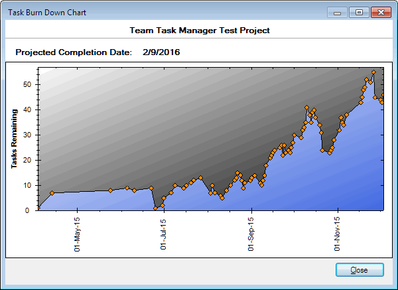This screenshot has height=290, width=398.
Task: Click the Tasks Remaining axis title
Action: [x=14, y=139]
